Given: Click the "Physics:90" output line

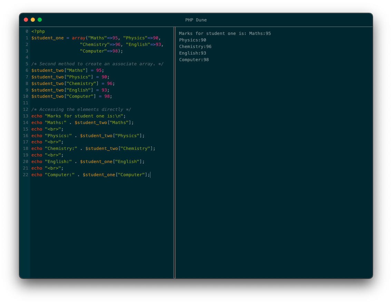Looking at the screenshot, I should (x=193, y=40).
